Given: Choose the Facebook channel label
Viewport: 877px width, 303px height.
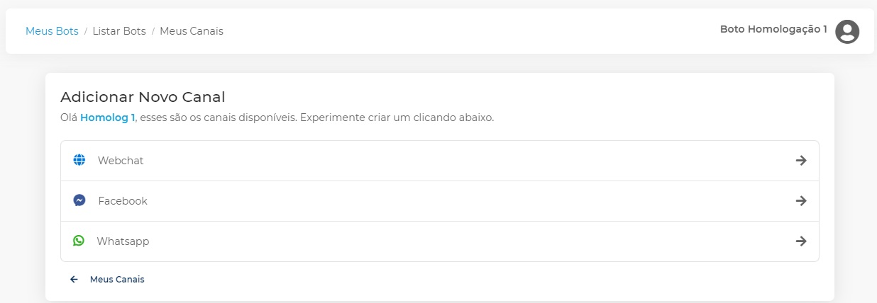Looking at the screenshot, I should pos(123,201).
